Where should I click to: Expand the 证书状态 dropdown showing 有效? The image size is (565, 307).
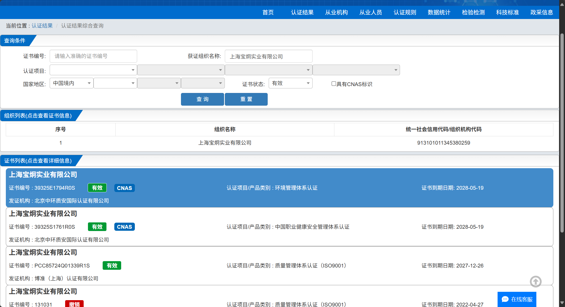click(x=290, y=83)
